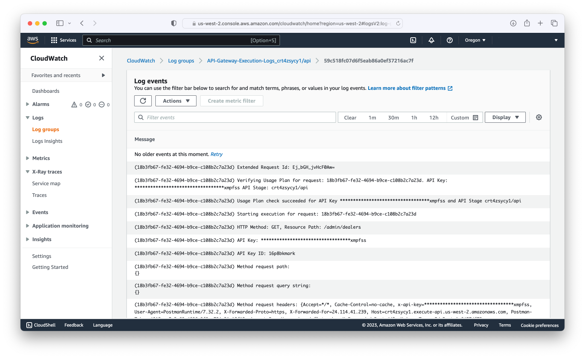Open the account menu dropdown arrow
The width and height of the screenshot is (585, 358).
pyautogui.click(x=556, y=40)
